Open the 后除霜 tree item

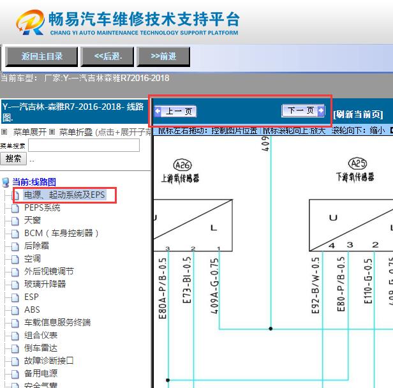tap(36, 246)
